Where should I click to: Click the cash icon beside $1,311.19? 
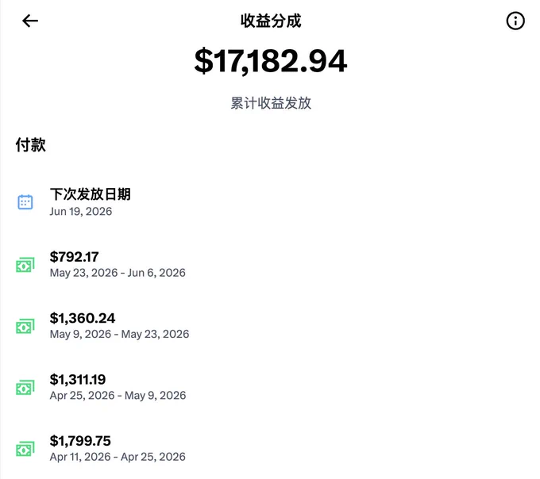25,388
